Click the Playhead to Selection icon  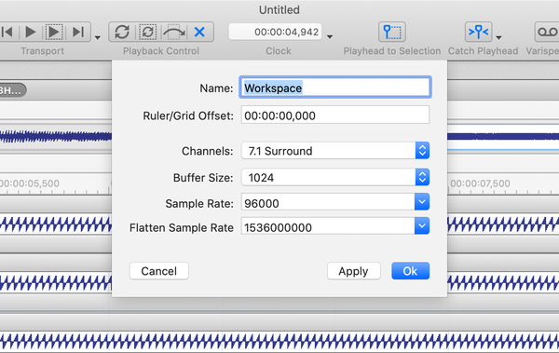[x=392, y=32]
